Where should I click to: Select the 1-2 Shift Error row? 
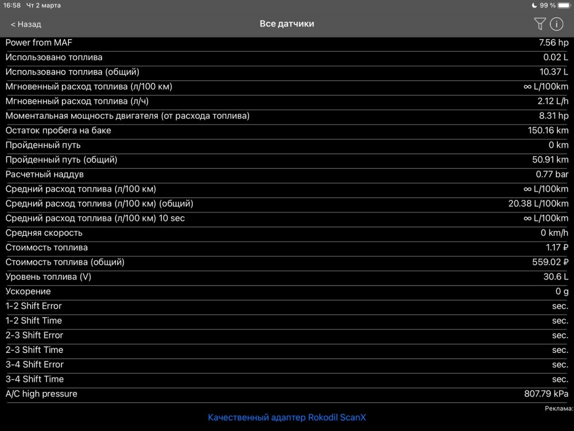287,306
